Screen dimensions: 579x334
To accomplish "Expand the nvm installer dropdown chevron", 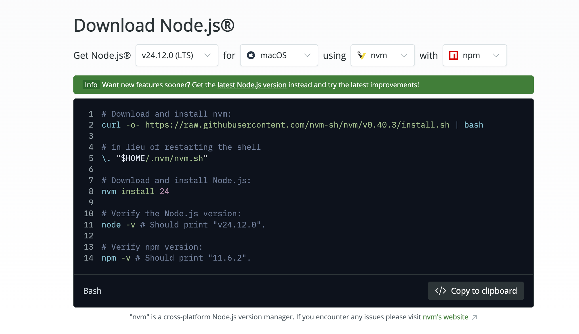I will click(x=404, y=55).
